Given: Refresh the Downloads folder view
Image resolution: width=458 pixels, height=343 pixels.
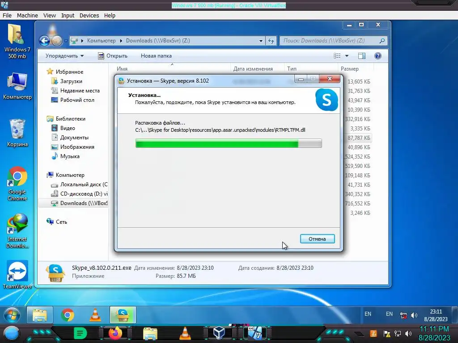Looking at the screenshot, I should (x=271, y=41).
